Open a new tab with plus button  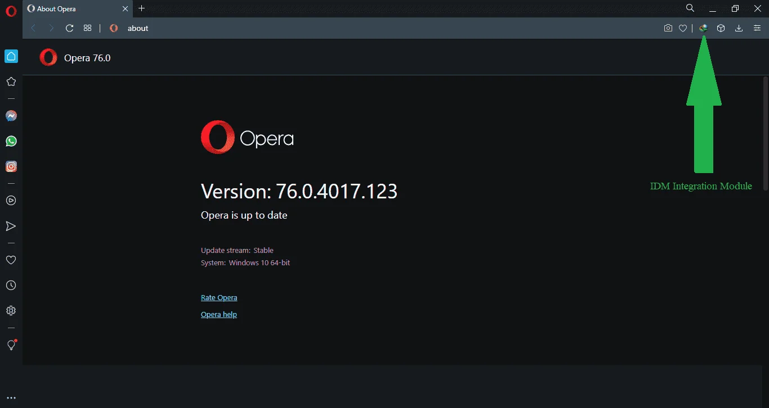pos(142,8)
